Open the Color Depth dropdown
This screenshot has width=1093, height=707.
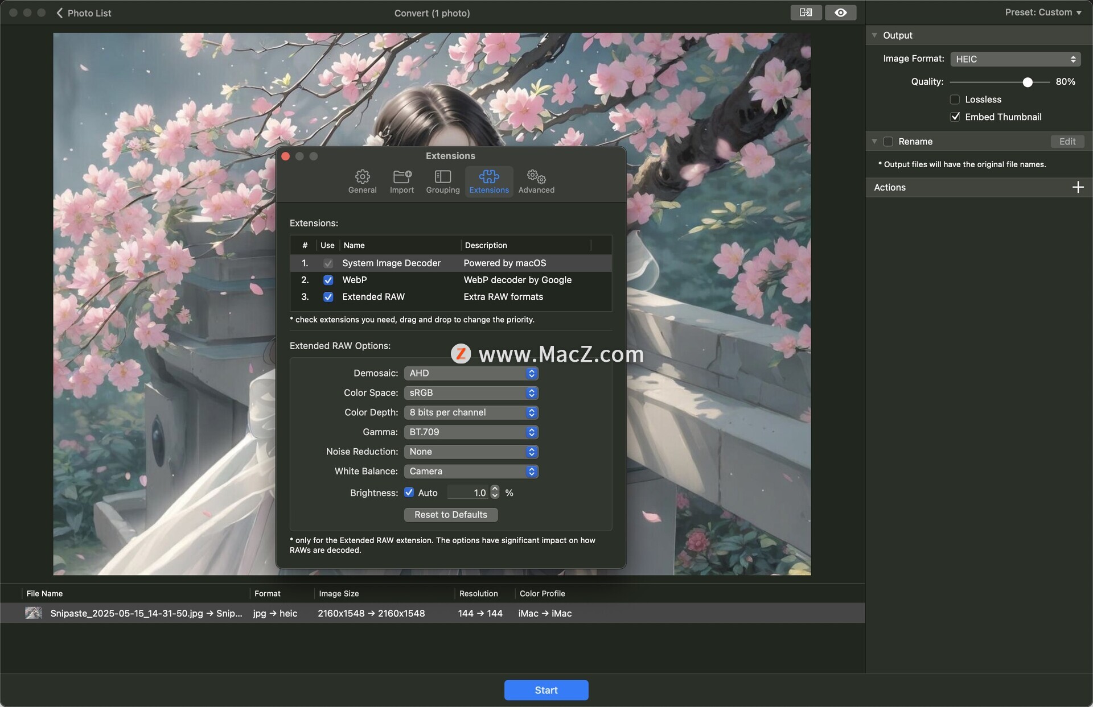(x=471, y=413)
